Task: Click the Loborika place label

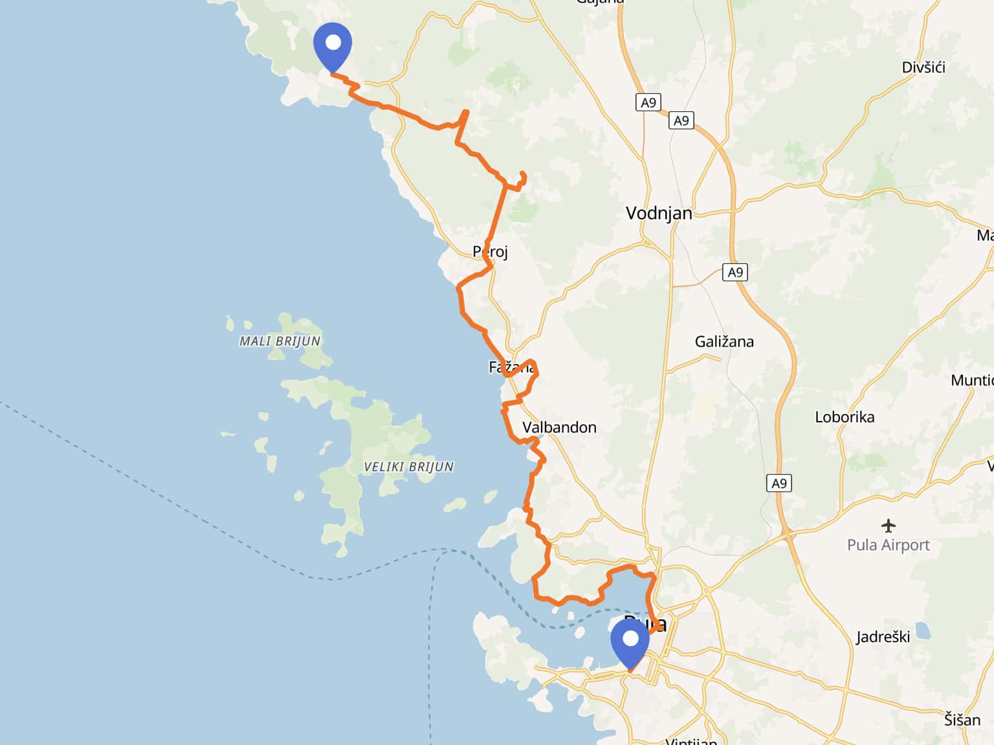Action: (x=845, y=417)
